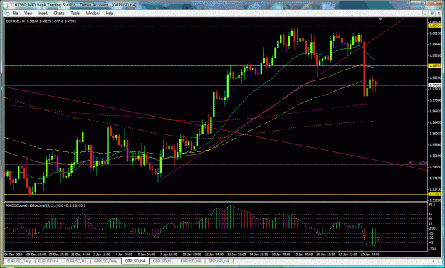Screen dimensions: 445x268
Task: Click the trading station icon in title bar
Action: pos(6,5)
